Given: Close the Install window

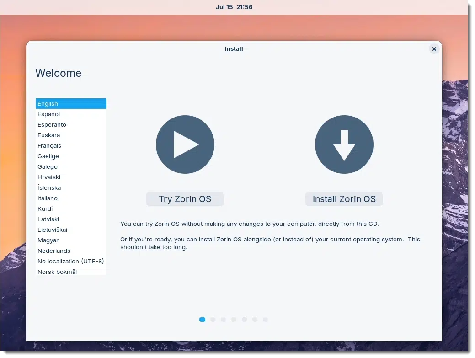Looking at the screenshot, I should pyautogui.click(x=434, y=49).
